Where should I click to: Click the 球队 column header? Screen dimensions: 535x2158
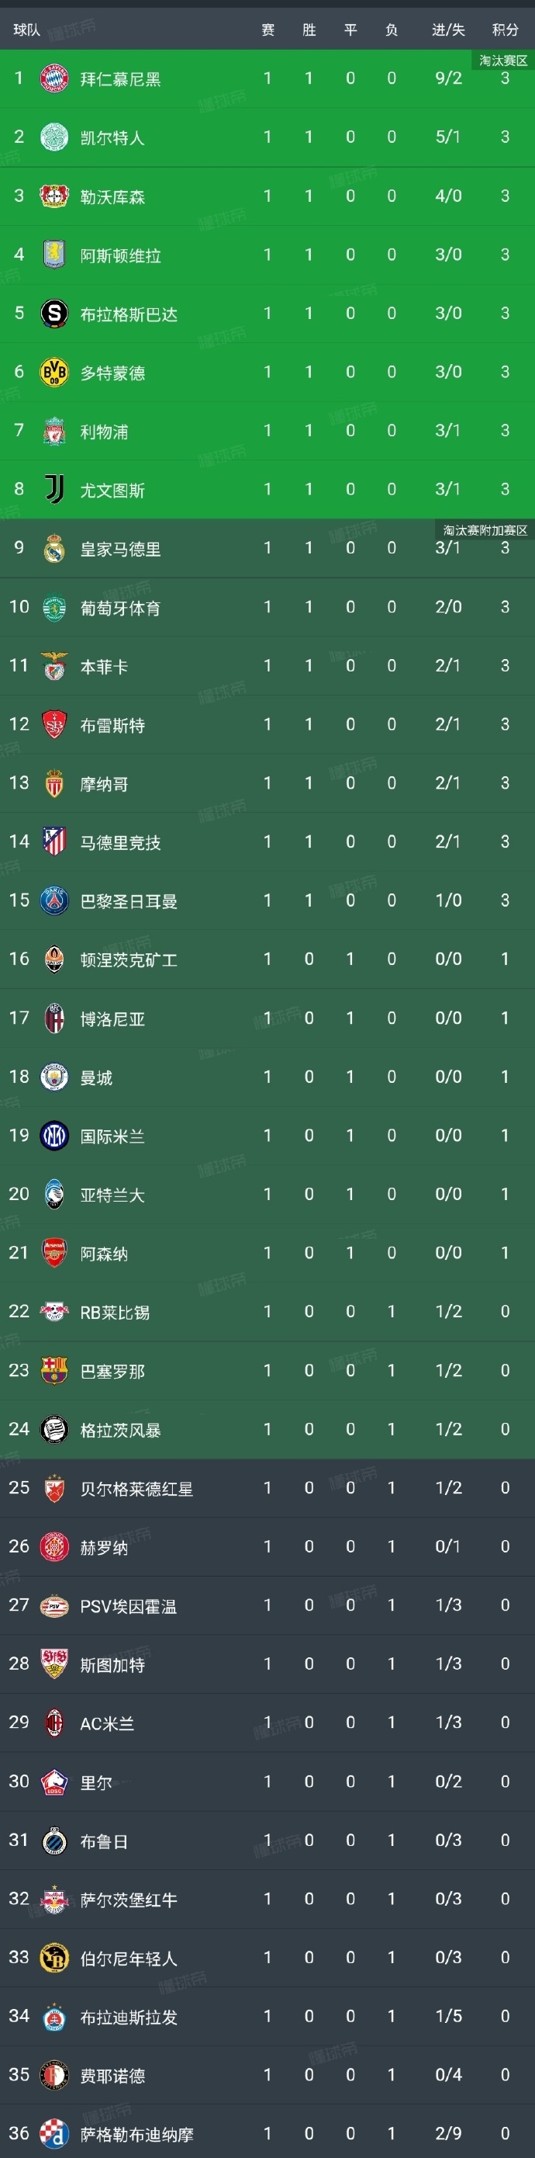click(27, 30)
